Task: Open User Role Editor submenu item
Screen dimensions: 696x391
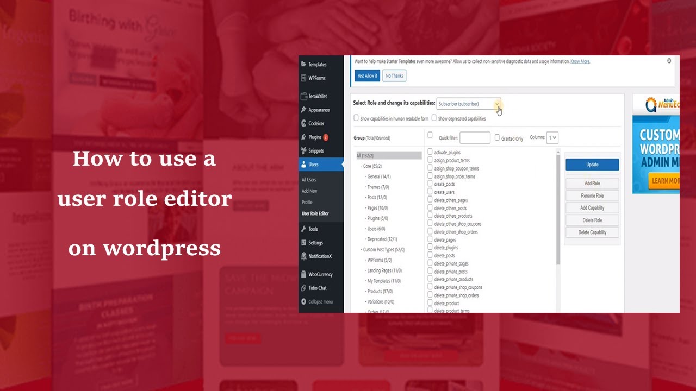Action: [315, 213]
